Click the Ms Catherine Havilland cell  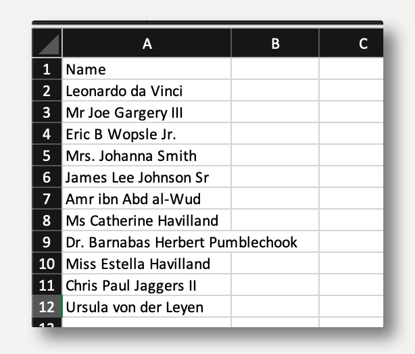146,221
